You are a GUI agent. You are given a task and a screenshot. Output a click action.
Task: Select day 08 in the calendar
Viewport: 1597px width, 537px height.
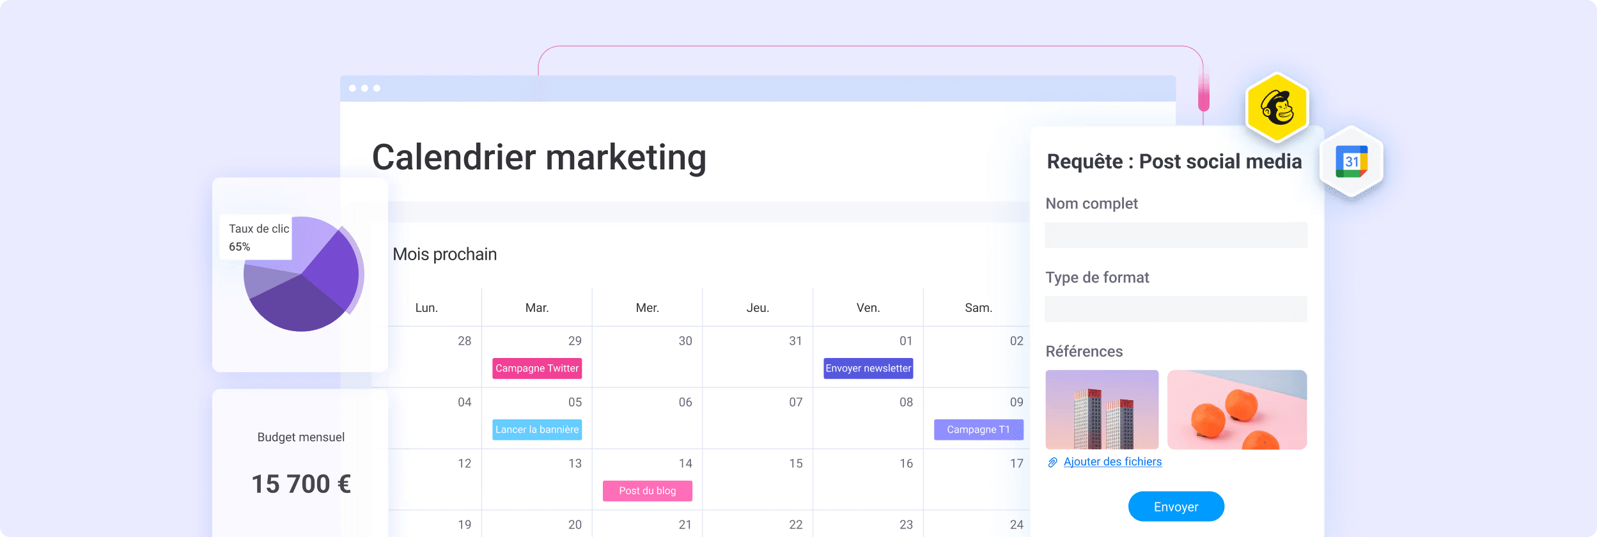(x=906, y=402)
